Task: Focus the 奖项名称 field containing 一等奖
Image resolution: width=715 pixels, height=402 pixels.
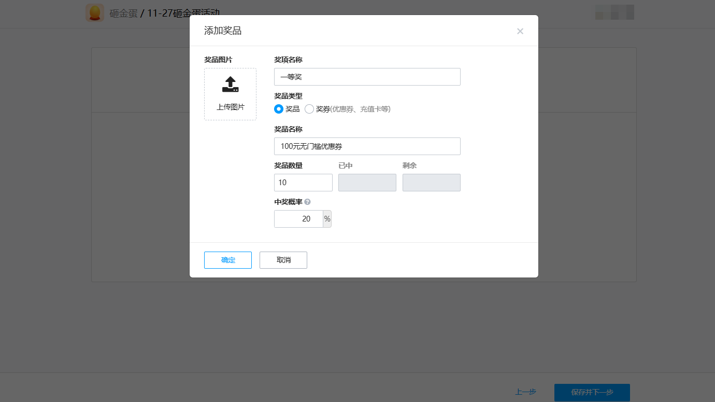Action: (x=367, y=77)
